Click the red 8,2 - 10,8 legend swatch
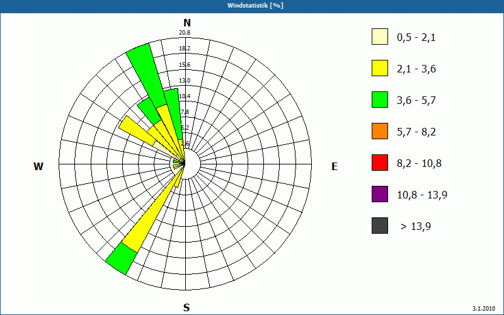Viewport: 504px width, 315px height. 380,163
